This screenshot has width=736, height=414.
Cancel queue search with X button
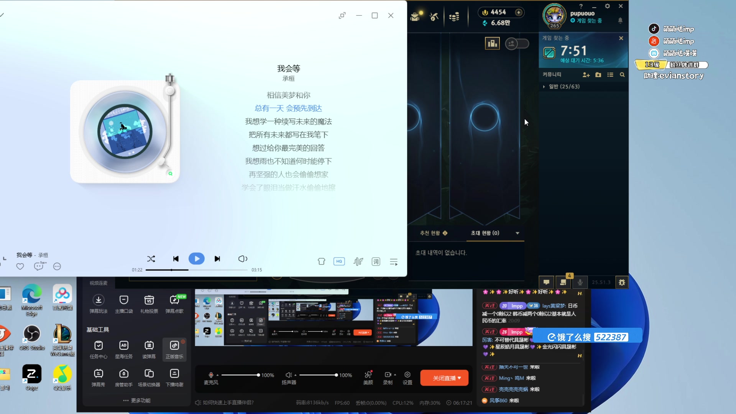(621, 38)
